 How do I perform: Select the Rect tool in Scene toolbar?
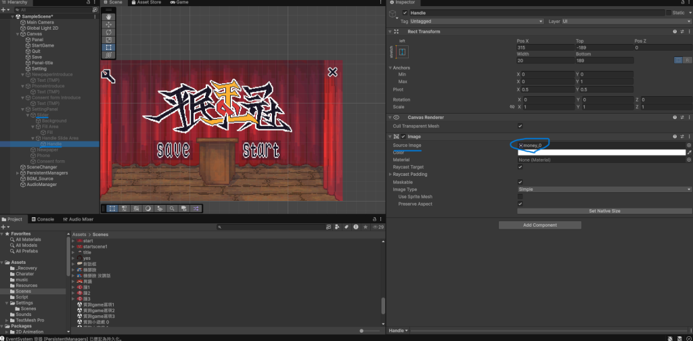[109, 47]
